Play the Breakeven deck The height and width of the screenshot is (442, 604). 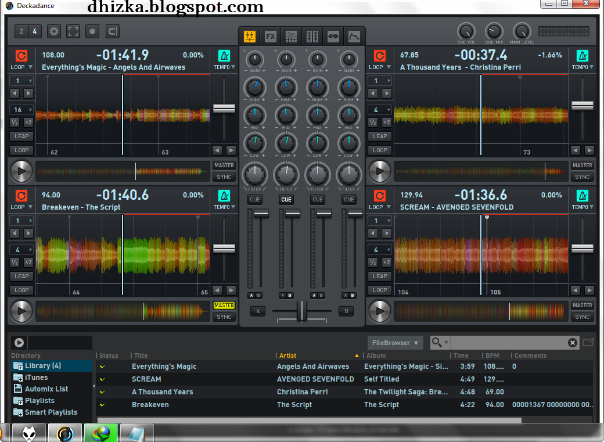(x=21, y=311)
